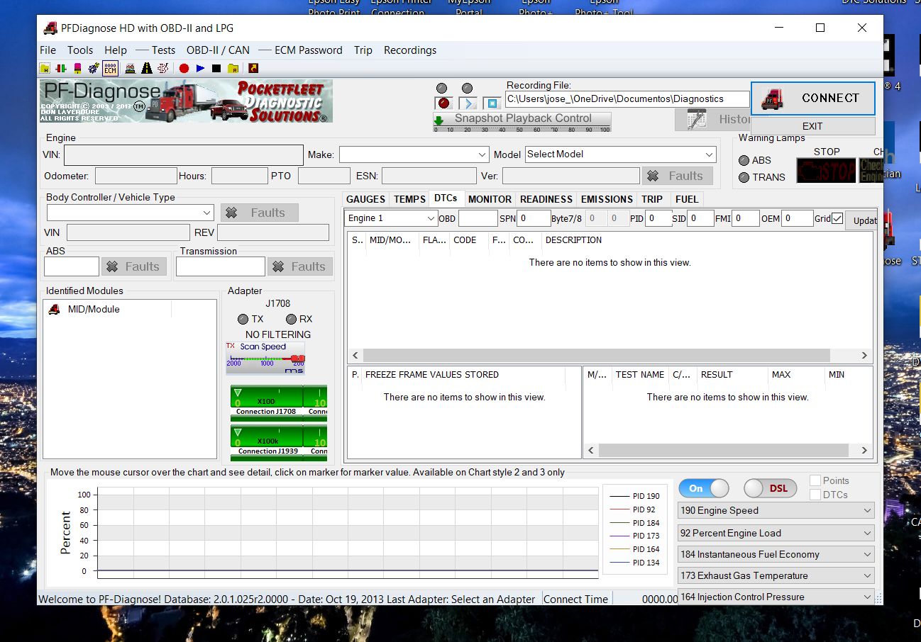Image resolution: width=921 pixels, height=642 pixels.
Task: Open the Make dropdown
Action: pos(414,154)
